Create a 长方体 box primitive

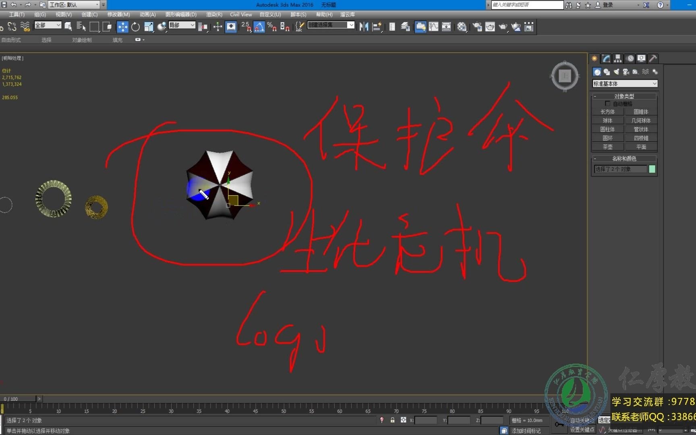click(x=607, y=112)
